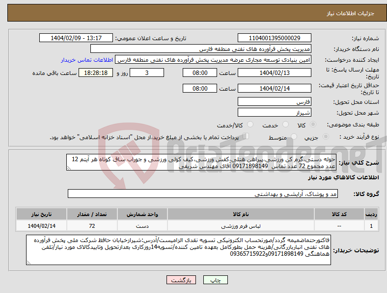Click the buyer organization name field
Image resolution: width=387 pixels, height=293 pixels.
[x=201, y=49]
